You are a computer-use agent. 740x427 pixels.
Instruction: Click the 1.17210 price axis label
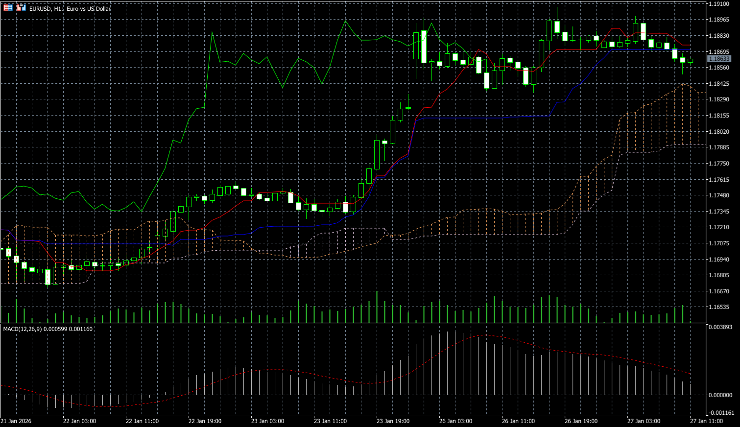pyautogui.click(x=719, y=227)
